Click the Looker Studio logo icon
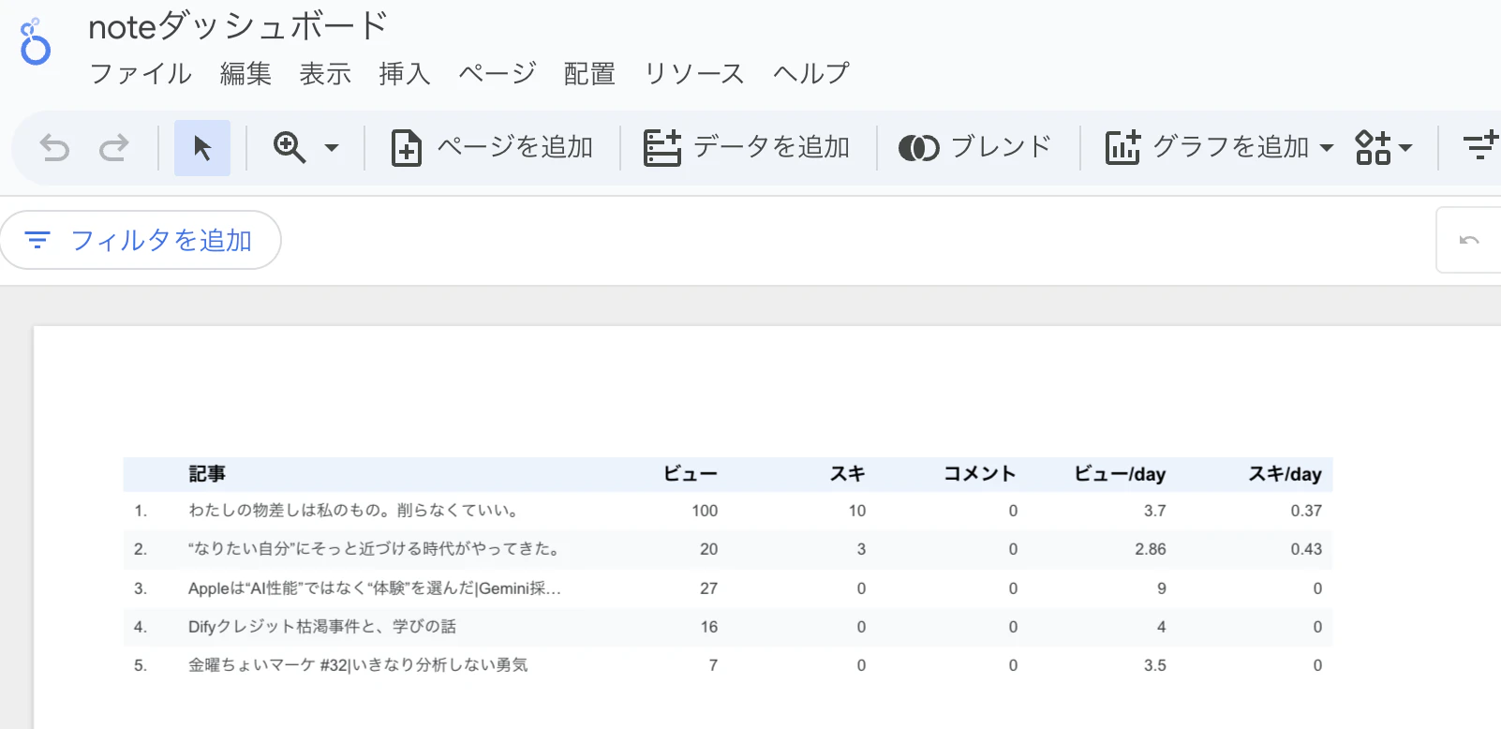This screenshot has width=1501, height=729. click(x=35, y=42)
